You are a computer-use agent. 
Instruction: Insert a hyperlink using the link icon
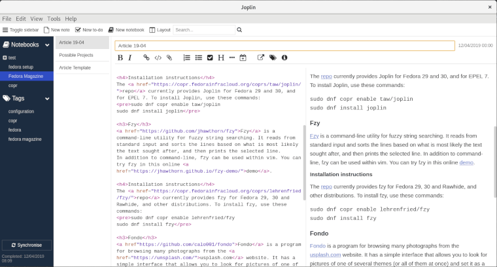tap(146, 58)
